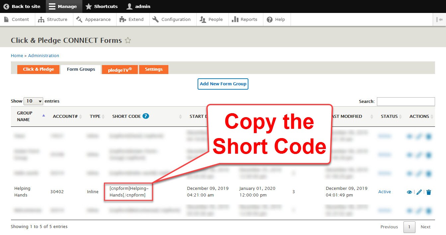Open the Extend admin menu
The width and height of the screenshot is (446, 235).
[132, 19]
